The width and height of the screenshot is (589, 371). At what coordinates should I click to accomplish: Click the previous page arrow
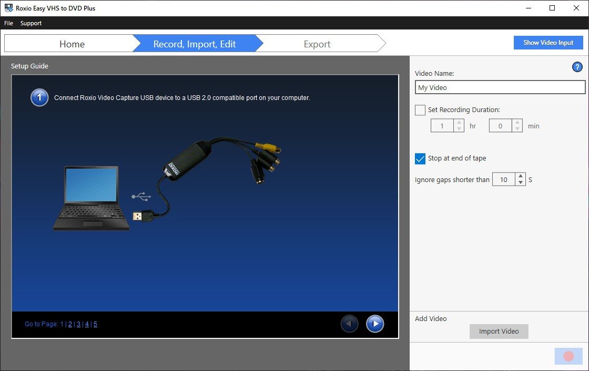(349, 324)
